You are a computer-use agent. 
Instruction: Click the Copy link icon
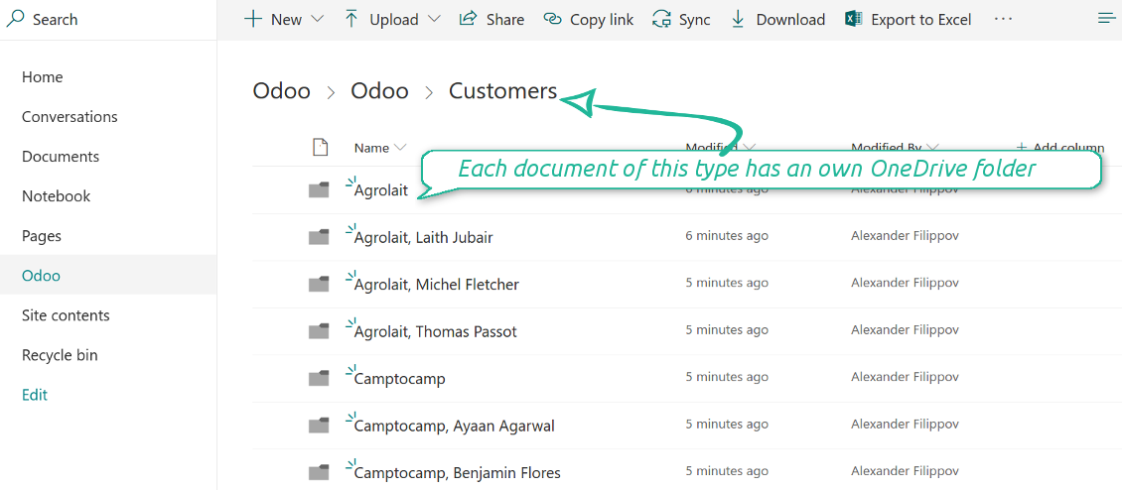point(553,19)
